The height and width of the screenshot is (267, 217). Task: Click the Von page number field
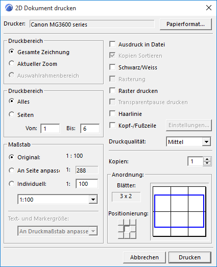point(50,128)
